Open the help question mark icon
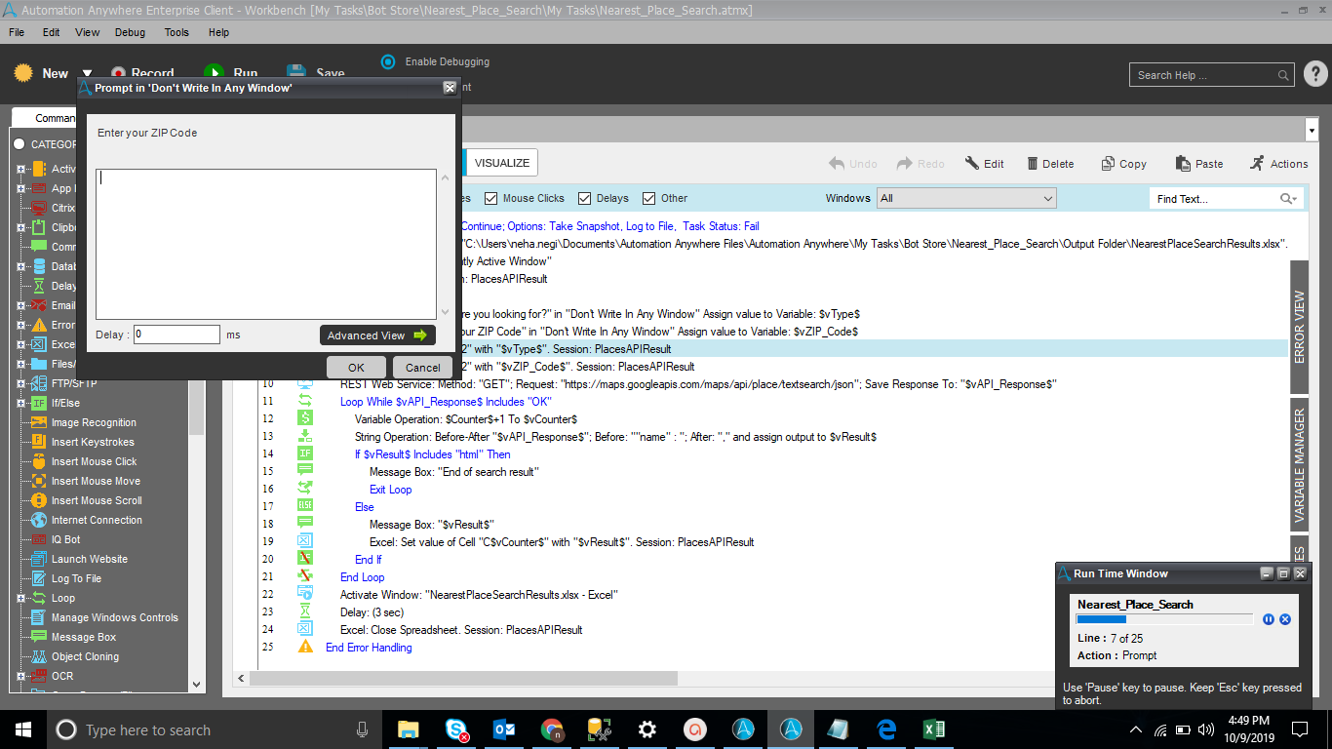Image resolution: width=1332 pixels, height=749 pixels. point(1314,74)
